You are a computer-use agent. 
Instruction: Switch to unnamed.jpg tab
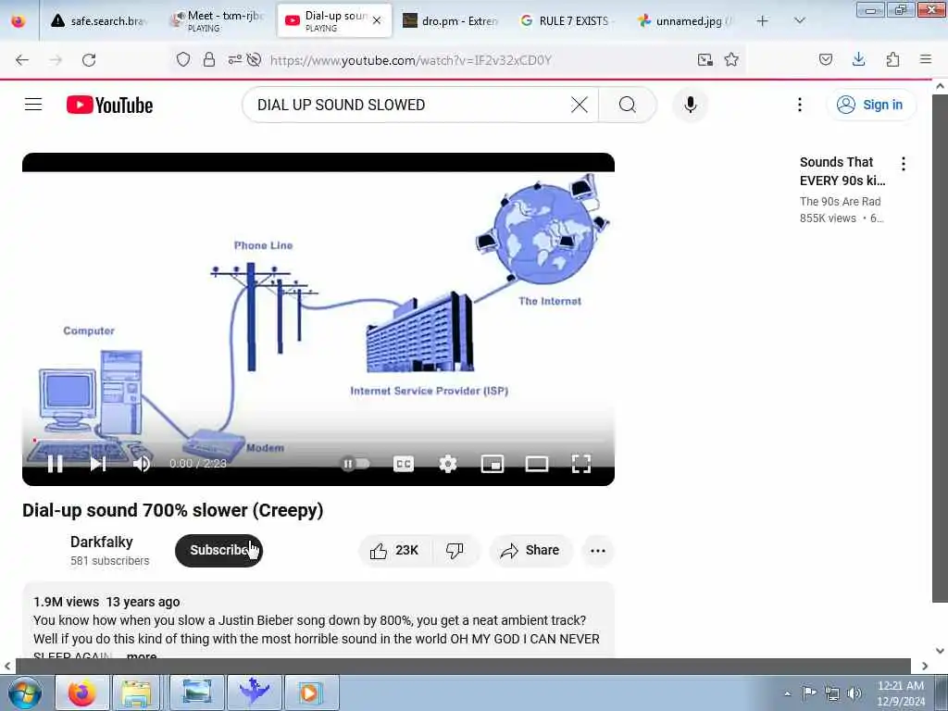pos(684,21)
